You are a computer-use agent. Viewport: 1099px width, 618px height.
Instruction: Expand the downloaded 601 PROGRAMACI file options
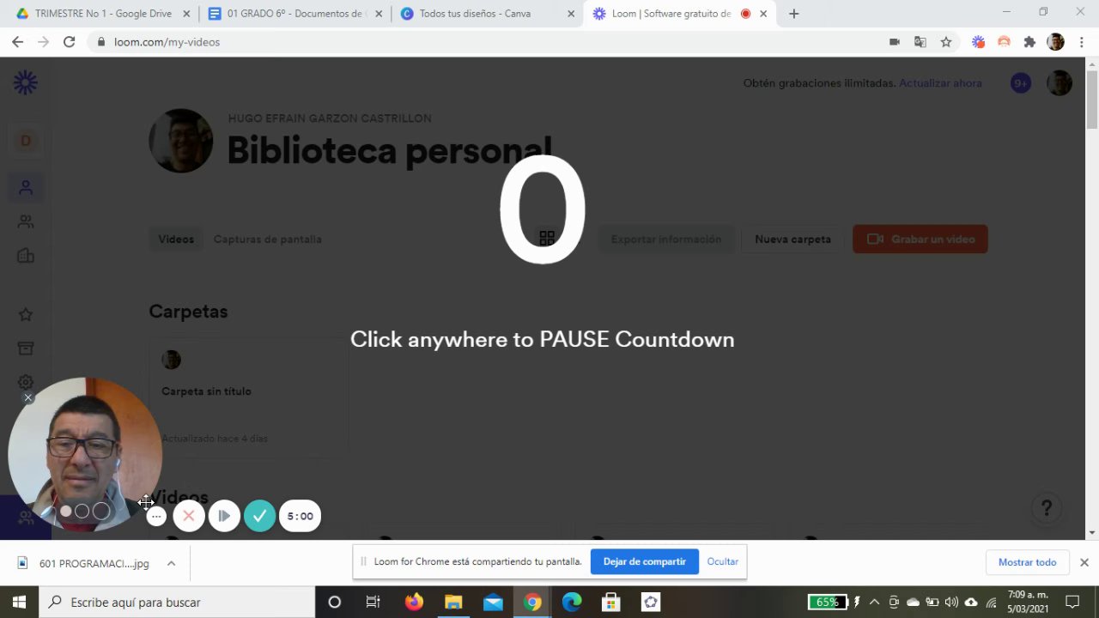click(171, 563)
